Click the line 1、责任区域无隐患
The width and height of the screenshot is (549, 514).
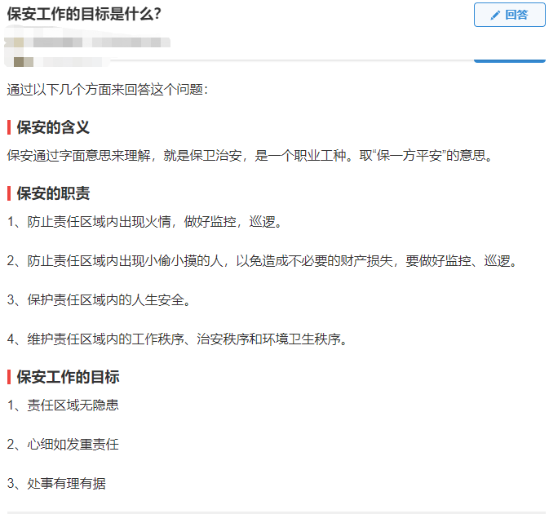coord(63,405)
